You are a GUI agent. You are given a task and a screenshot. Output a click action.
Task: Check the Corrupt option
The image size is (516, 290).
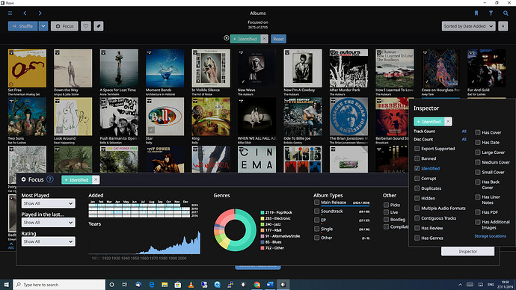pyautogui.click(x=417, y=178)
